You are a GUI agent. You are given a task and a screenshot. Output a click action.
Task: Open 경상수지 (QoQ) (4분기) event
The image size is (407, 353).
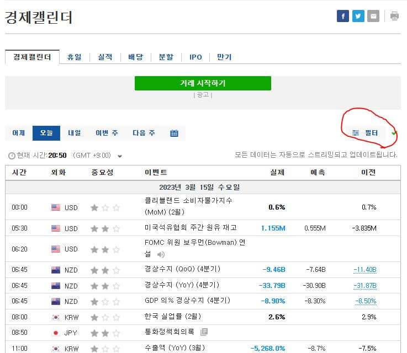coord(182,269)
